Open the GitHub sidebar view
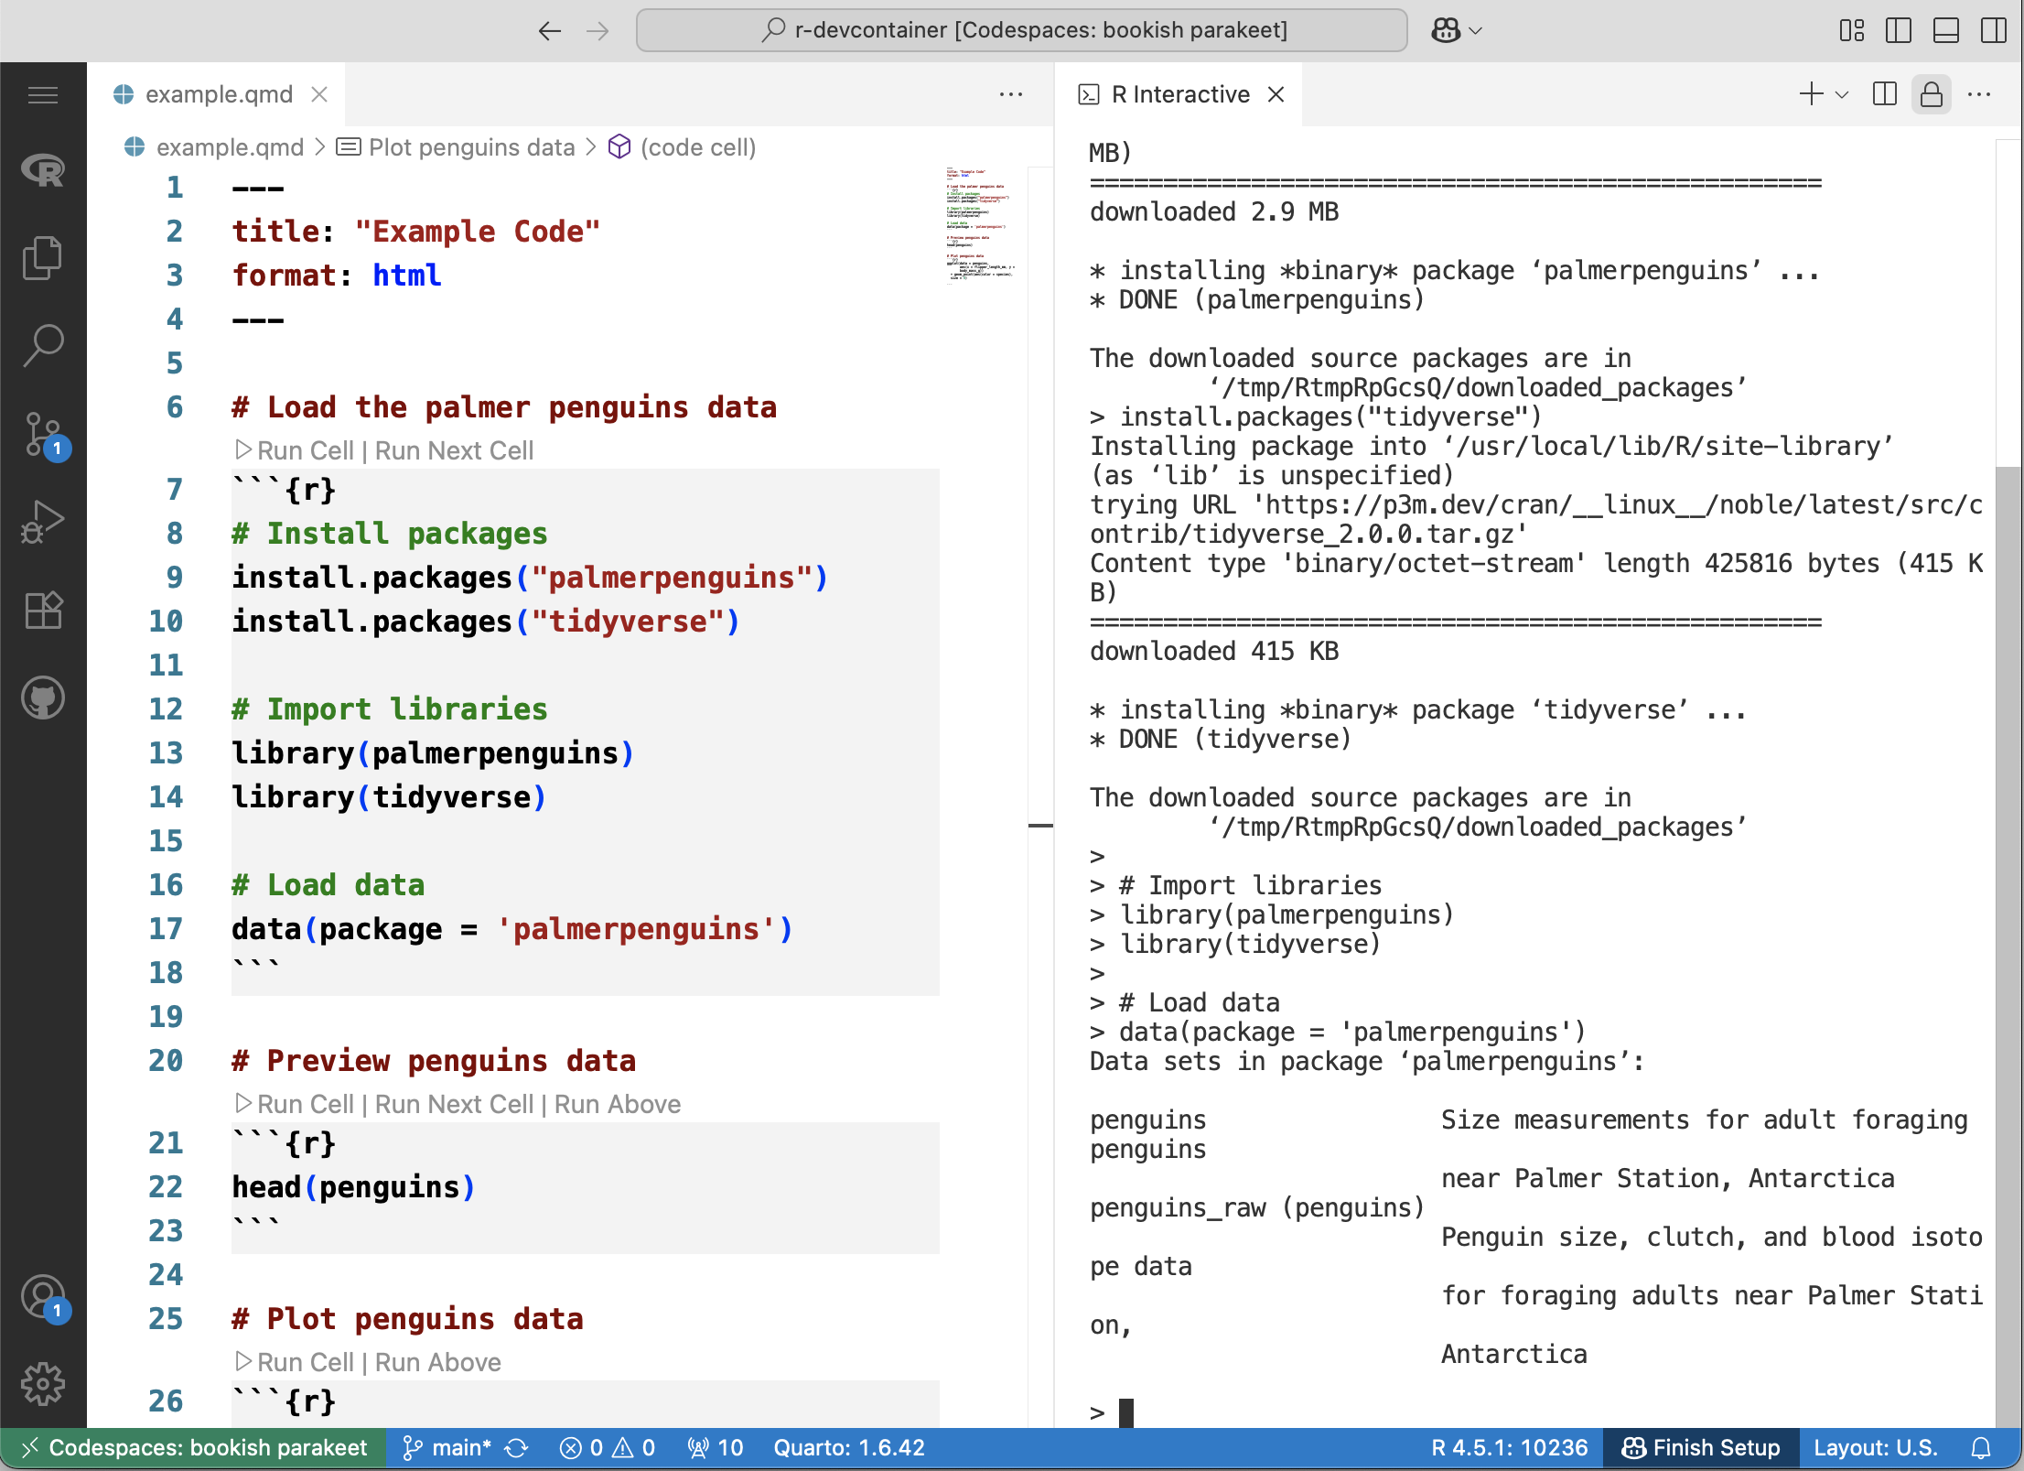Screen dimensions: 2024x1471 point(43,698)
